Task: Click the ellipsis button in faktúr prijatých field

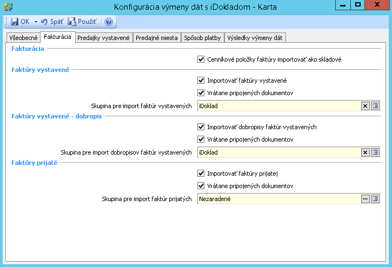Action: [366, 199]
